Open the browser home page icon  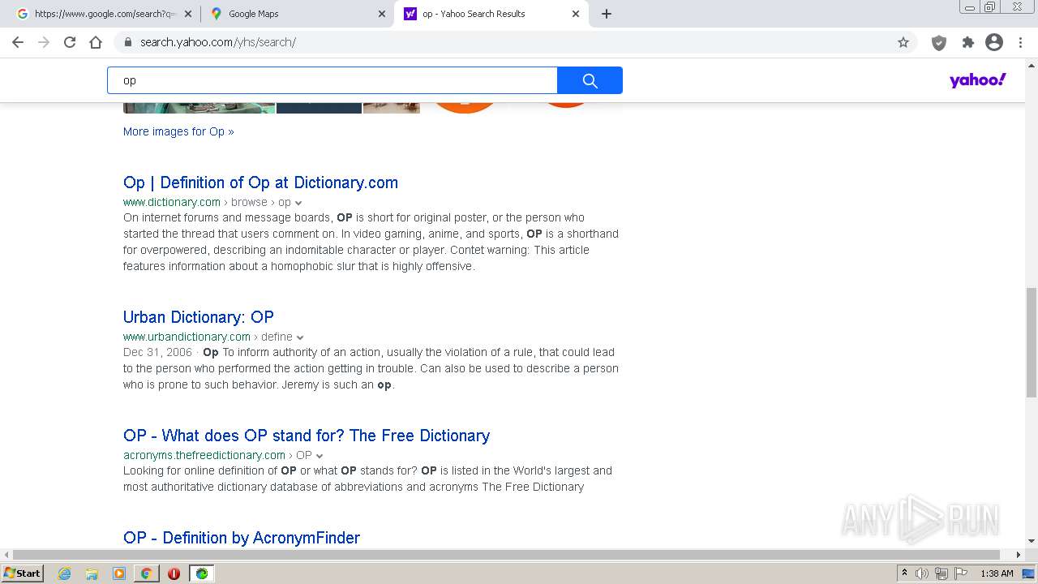tap(96, 42)
